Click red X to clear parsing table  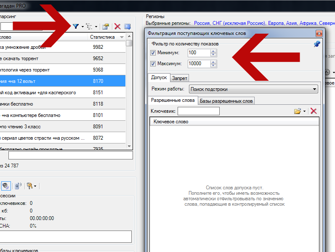pyautogui.click(x=117, y=27)
